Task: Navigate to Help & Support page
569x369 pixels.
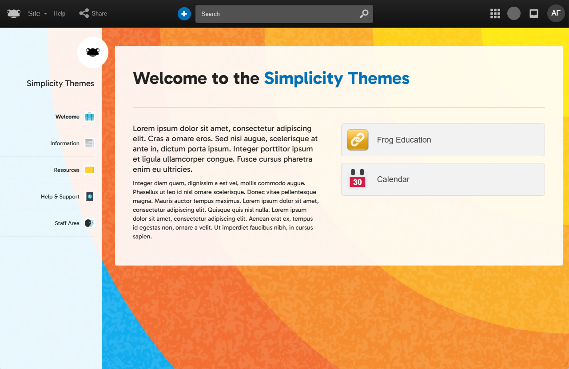Action: click(x=60, y=197)
